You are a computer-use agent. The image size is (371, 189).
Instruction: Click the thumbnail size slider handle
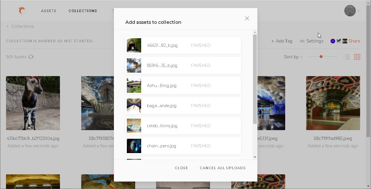[x=321, y=57]
